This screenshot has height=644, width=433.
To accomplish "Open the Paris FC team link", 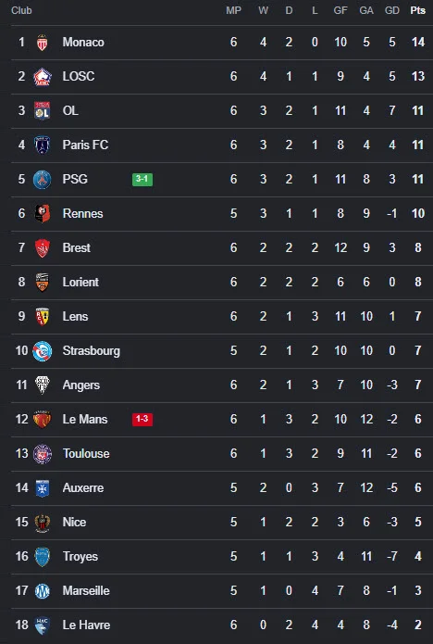I will (85, 145).
